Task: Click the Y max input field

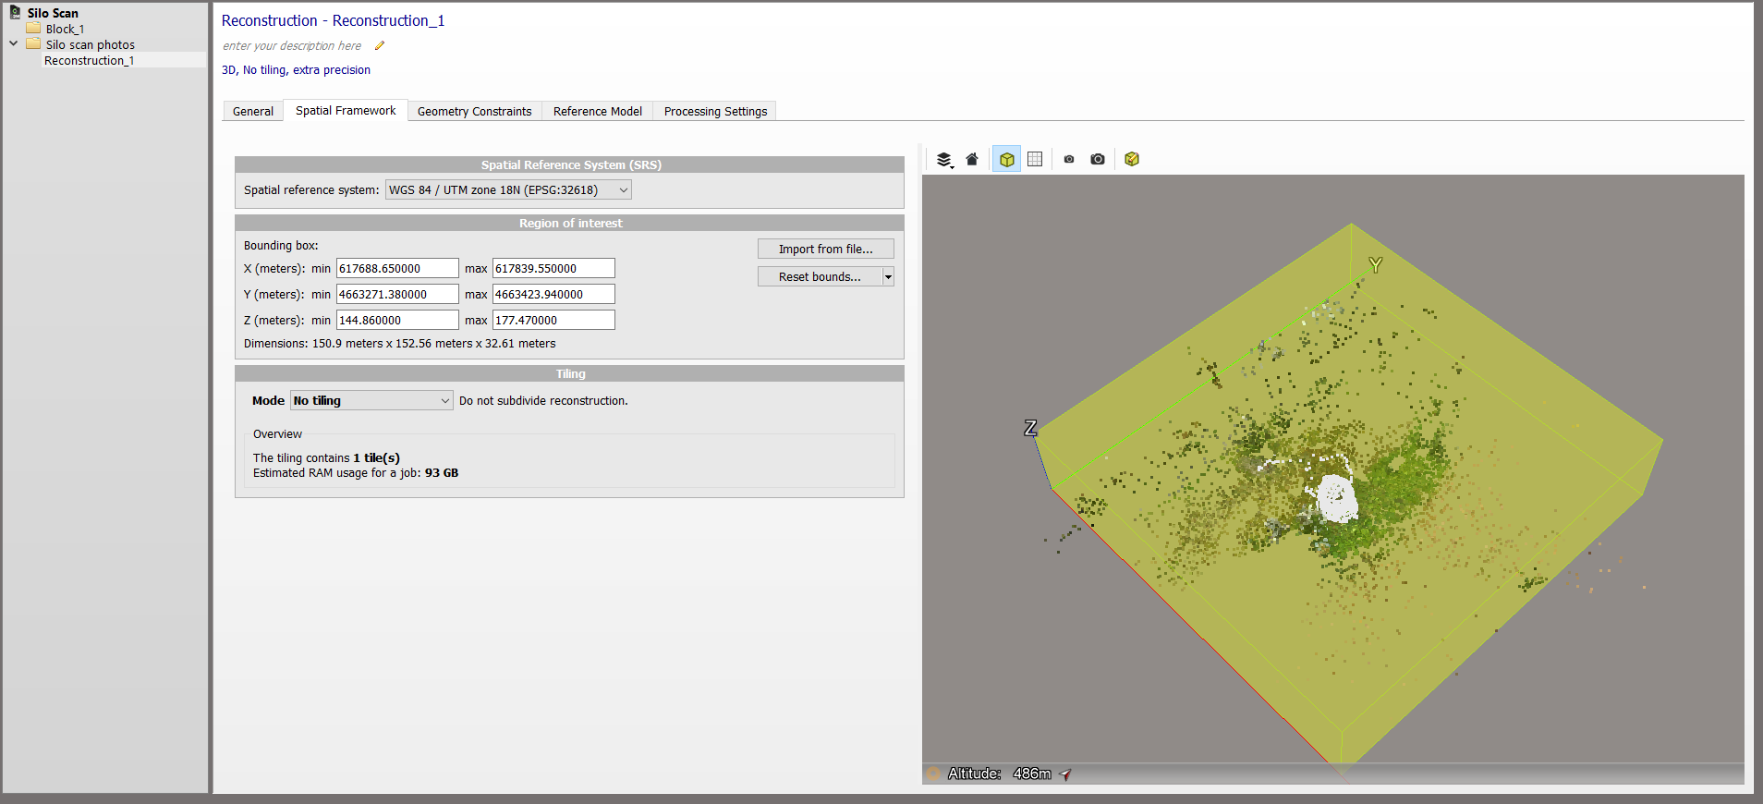Action: click(553, 294)
